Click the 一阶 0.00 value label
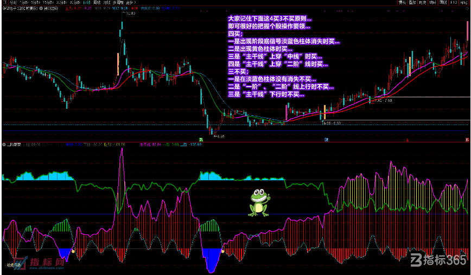The image size is (471, 275). coord(171,145)
